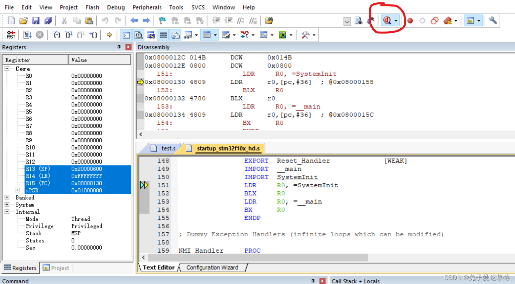Expand the xPSR register node
515x284 pixels.
[x=17, y=190]
